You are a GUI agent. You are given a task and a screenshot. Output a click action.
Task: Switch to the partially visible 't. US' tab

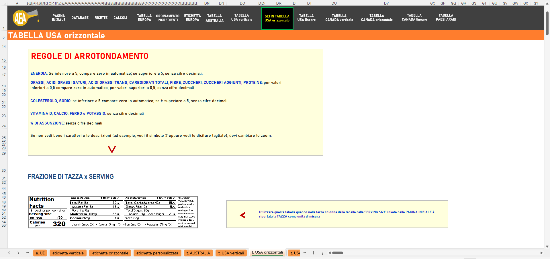pos(294,253)
